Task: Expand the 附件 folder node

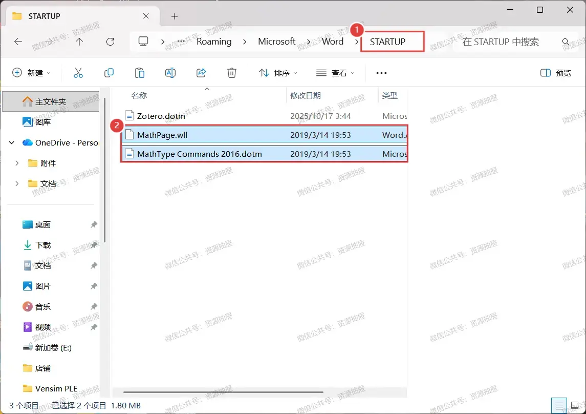Action: click(x=17, y=163)
